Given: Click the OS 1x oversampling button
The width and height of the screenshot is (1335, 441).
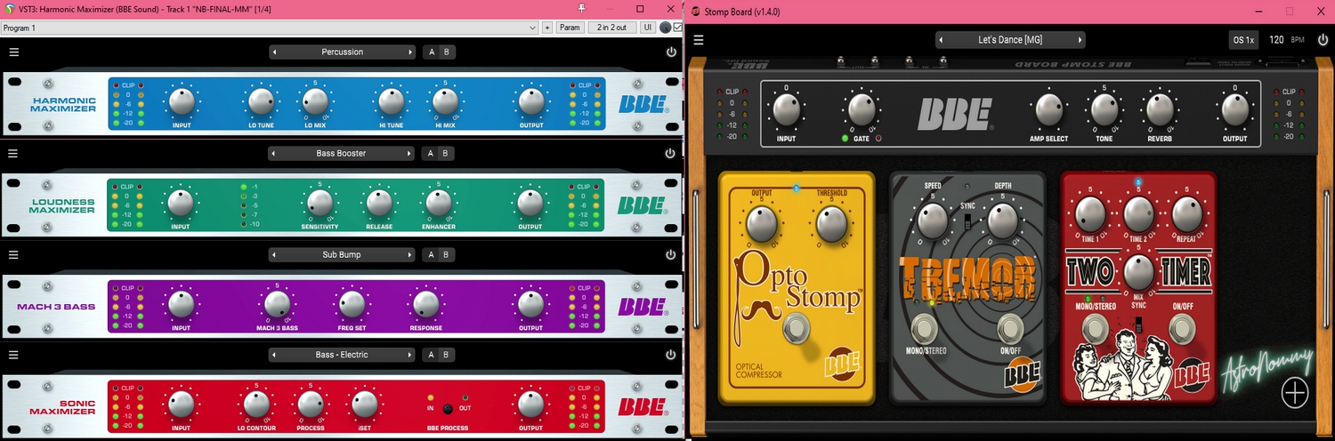Looking at the screenshot, I should click(1243, 40).
